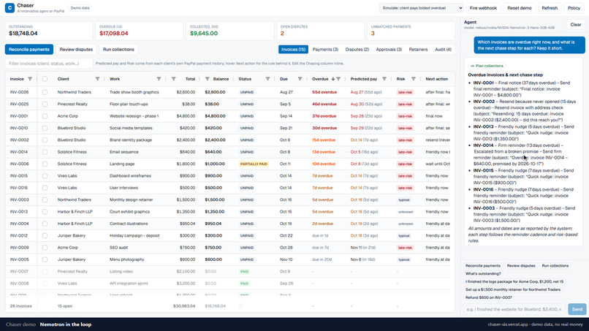589x331 pixels.
Task: Click the PARTIALLY PAID status for INV-0006
Action: click(254, 164)
